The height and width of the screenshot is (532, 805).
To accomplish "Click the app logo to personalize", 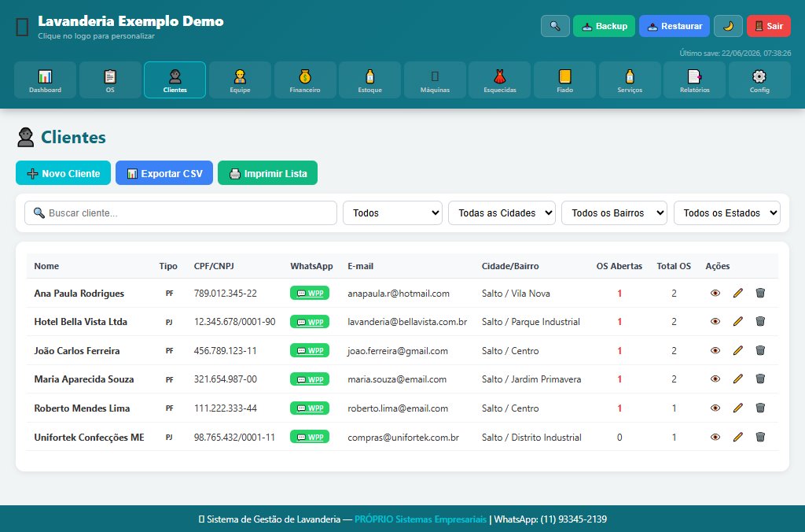I will 22,28.
